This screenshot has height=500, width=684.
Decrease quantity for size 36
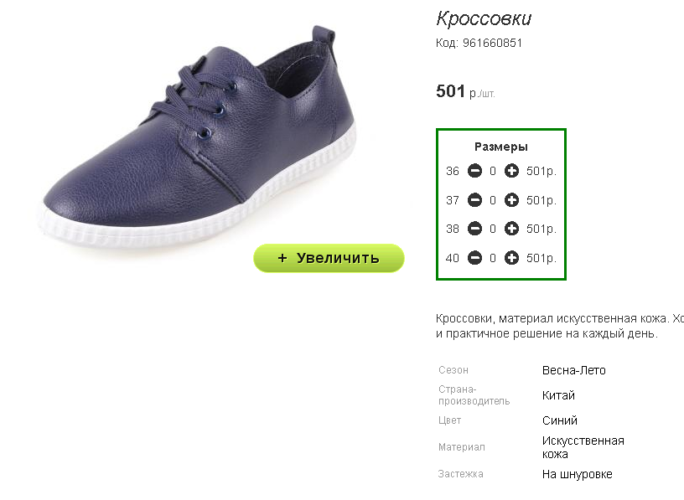click(474, 171)
